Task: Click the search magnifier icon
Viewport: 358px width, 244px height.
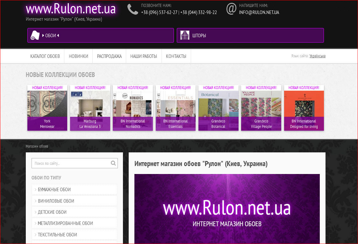Action: coord(113,163)
